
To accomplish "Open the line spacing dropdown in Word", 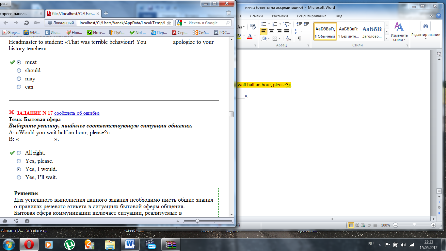I will tap(299, 31).
